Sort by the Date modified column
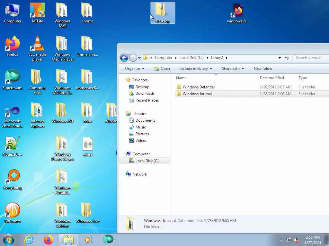 (x=277, y=78)
